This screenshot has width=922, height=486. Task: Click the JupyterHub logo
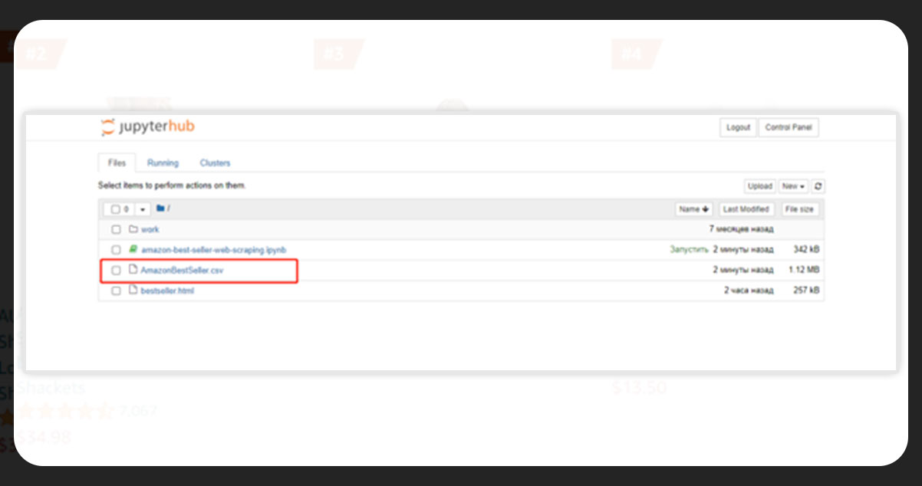[146, 126]
